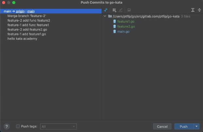Click the remote 'main' branch link
Image resolution: width=203 pixels, height=132 pixels.
(31, 11)
